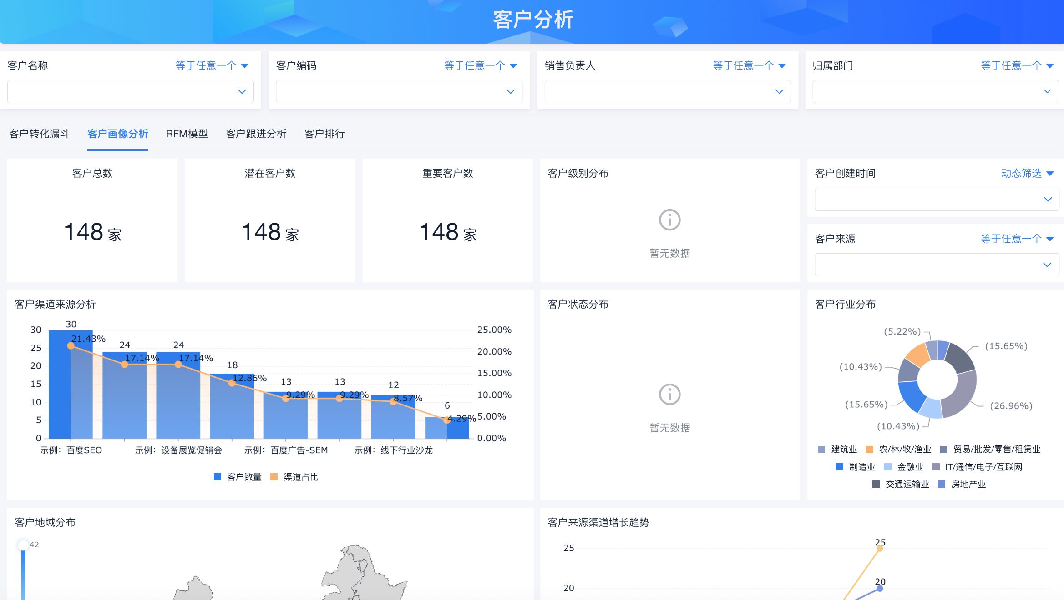Click info icon in 客户级别分布 panel
1064x600 pixels.
[669, 220]
